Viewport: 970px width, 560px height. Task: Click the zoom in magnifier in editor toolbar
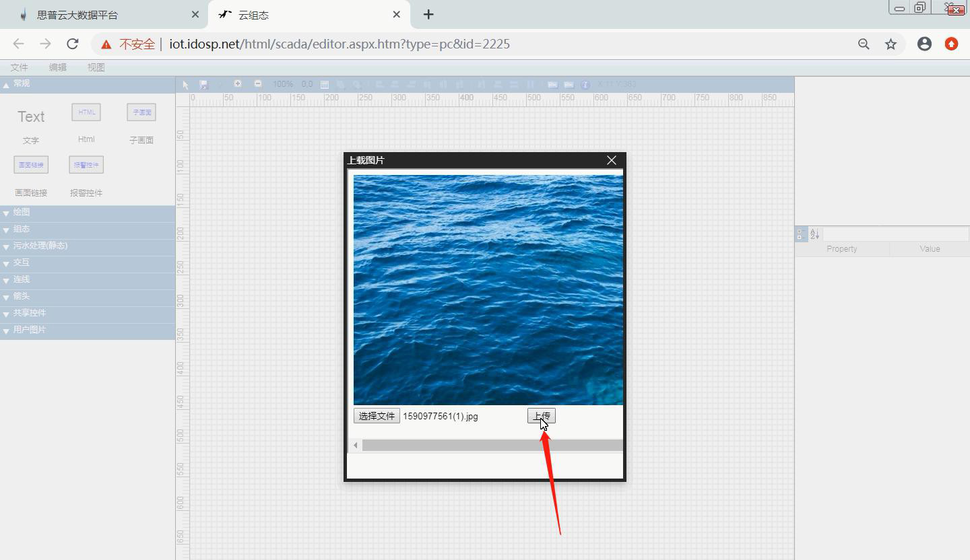pyautogui.click(x=238, y=84)
